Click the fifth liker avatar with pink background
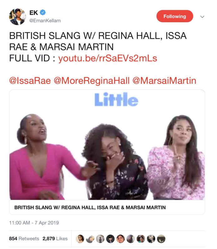The height and width of the screenshot is (249, 217). coord(120,239)
